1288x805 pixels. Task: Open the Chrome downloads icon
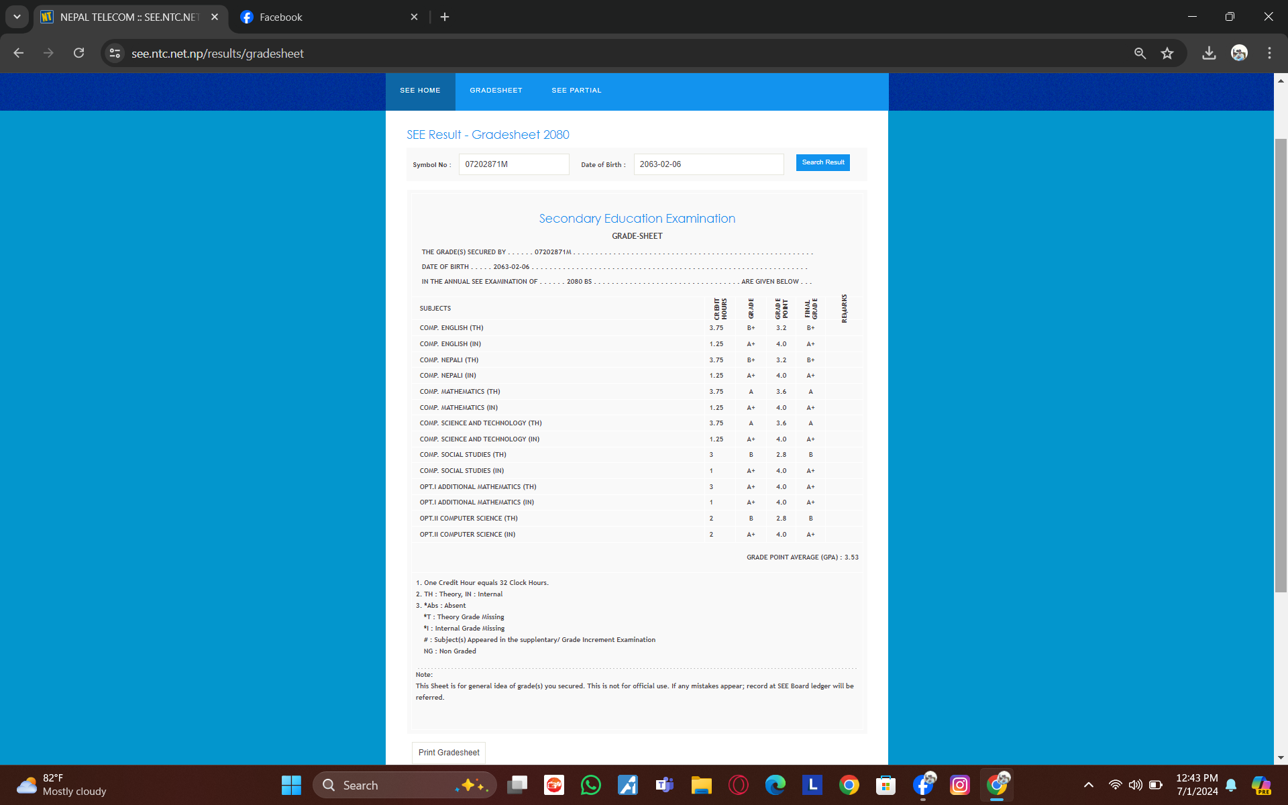(x=1209, y=53)
